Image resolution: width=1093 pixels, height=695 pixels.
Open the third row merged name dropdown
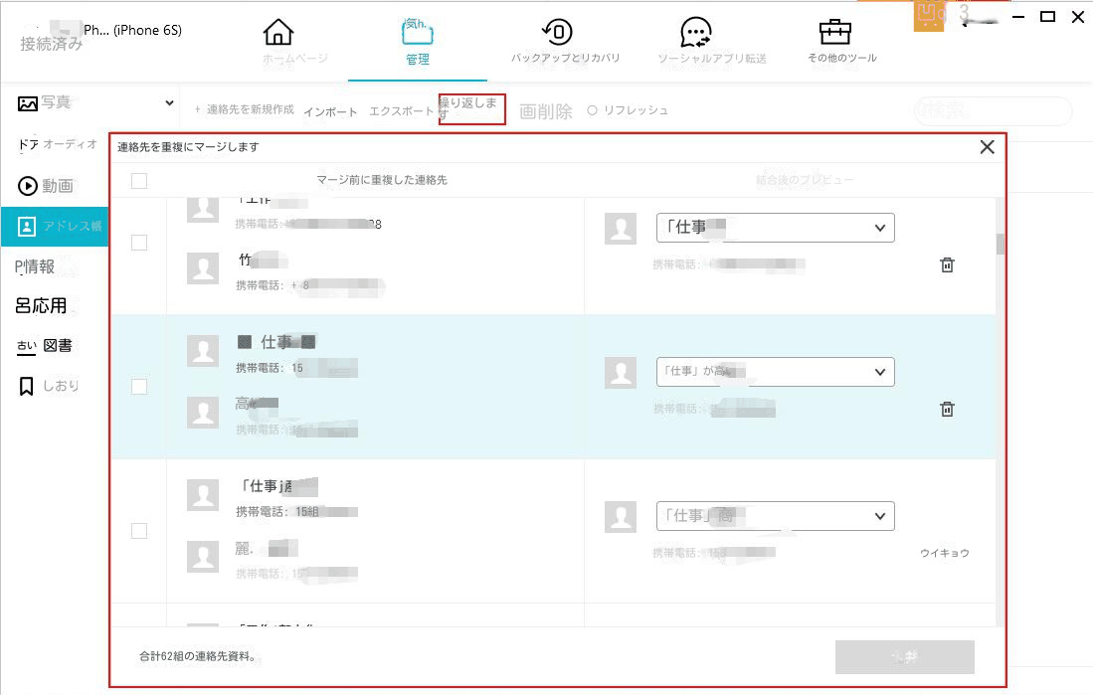point(775,517)
